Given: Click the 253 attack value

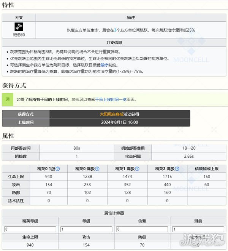Looking at the screenshot, I should 87,185.
